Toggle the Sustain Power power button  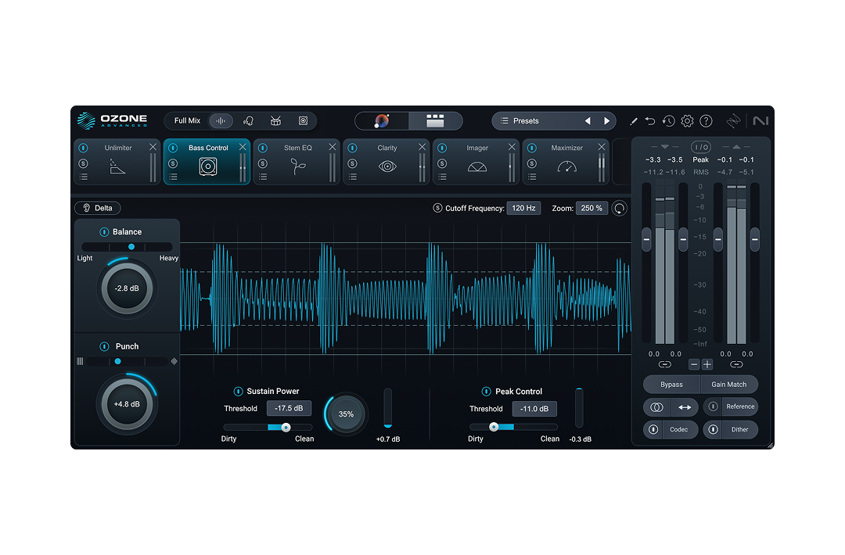coord(239,392)
